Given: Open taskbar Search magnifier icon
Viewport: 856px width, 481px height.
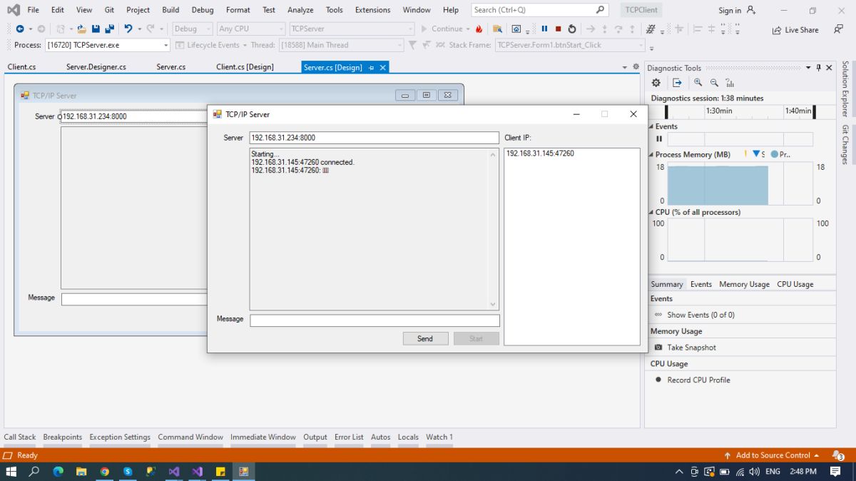Looking at the screenshot, I should point(34,472).
